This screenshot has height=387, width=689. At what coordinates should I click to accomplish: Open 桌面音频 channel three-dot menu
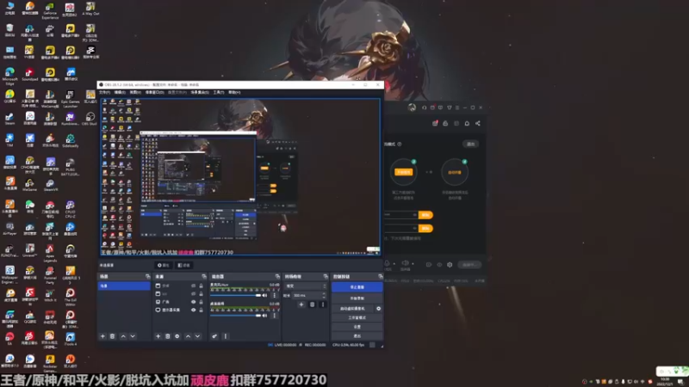[x=275, y=315]
